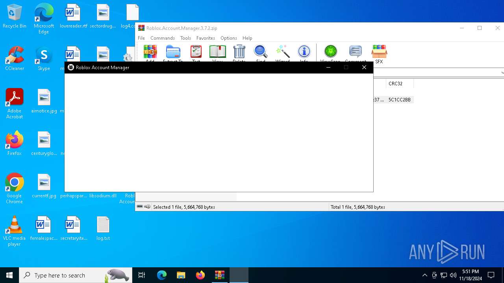Open the notification center icon
Viewport: 504px width, 283px height.
pyautogui.click(x=491, y=275)
